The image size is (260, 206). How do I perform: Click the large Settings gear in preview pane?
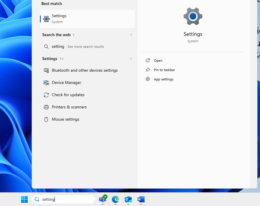point(193,16)
